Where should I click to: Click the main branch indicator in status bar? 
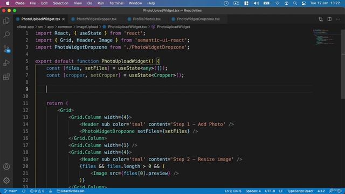coord(11,191)
